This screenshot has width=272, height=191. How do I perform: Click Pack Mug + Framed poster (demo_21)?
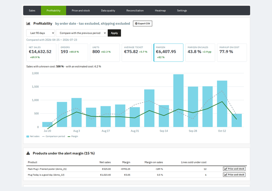coord(47,169)
